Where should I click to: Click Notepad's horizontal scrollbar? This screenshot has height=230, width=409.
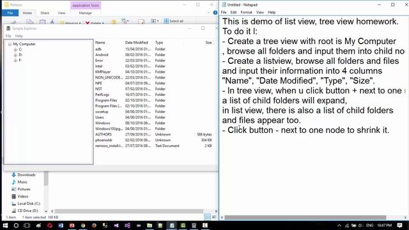[x=305, y=218]
